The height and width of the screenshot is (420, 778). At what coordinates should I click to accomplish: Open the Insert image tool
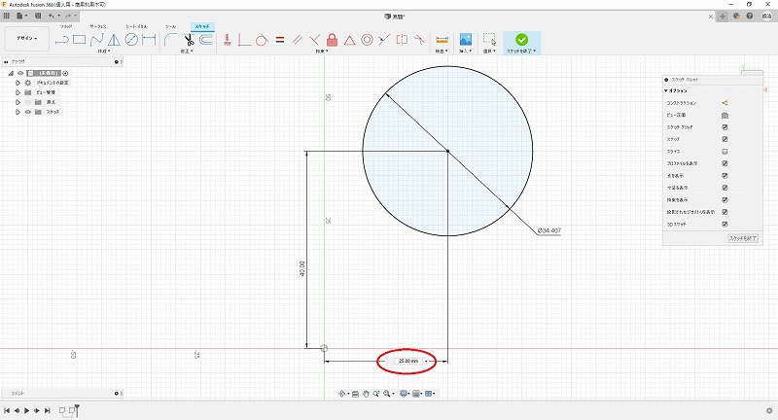point(466,40)
